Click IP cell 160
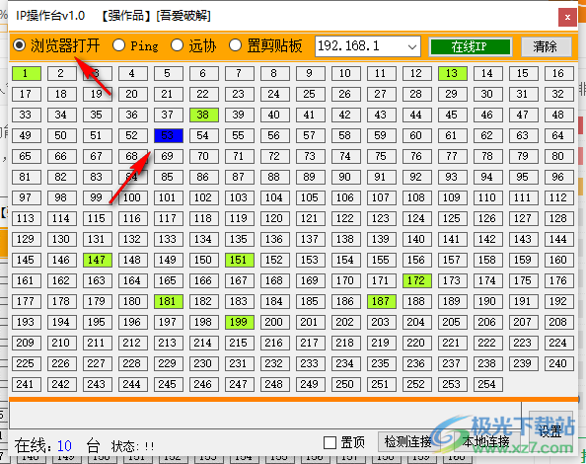Image resolution: width=586 pixels, height=464 pixels. coord(559,260)
